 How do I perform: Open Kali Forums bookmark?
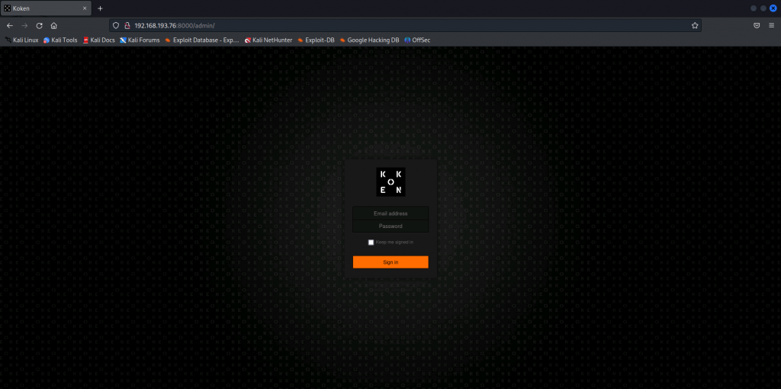click(x=140, y=40)
